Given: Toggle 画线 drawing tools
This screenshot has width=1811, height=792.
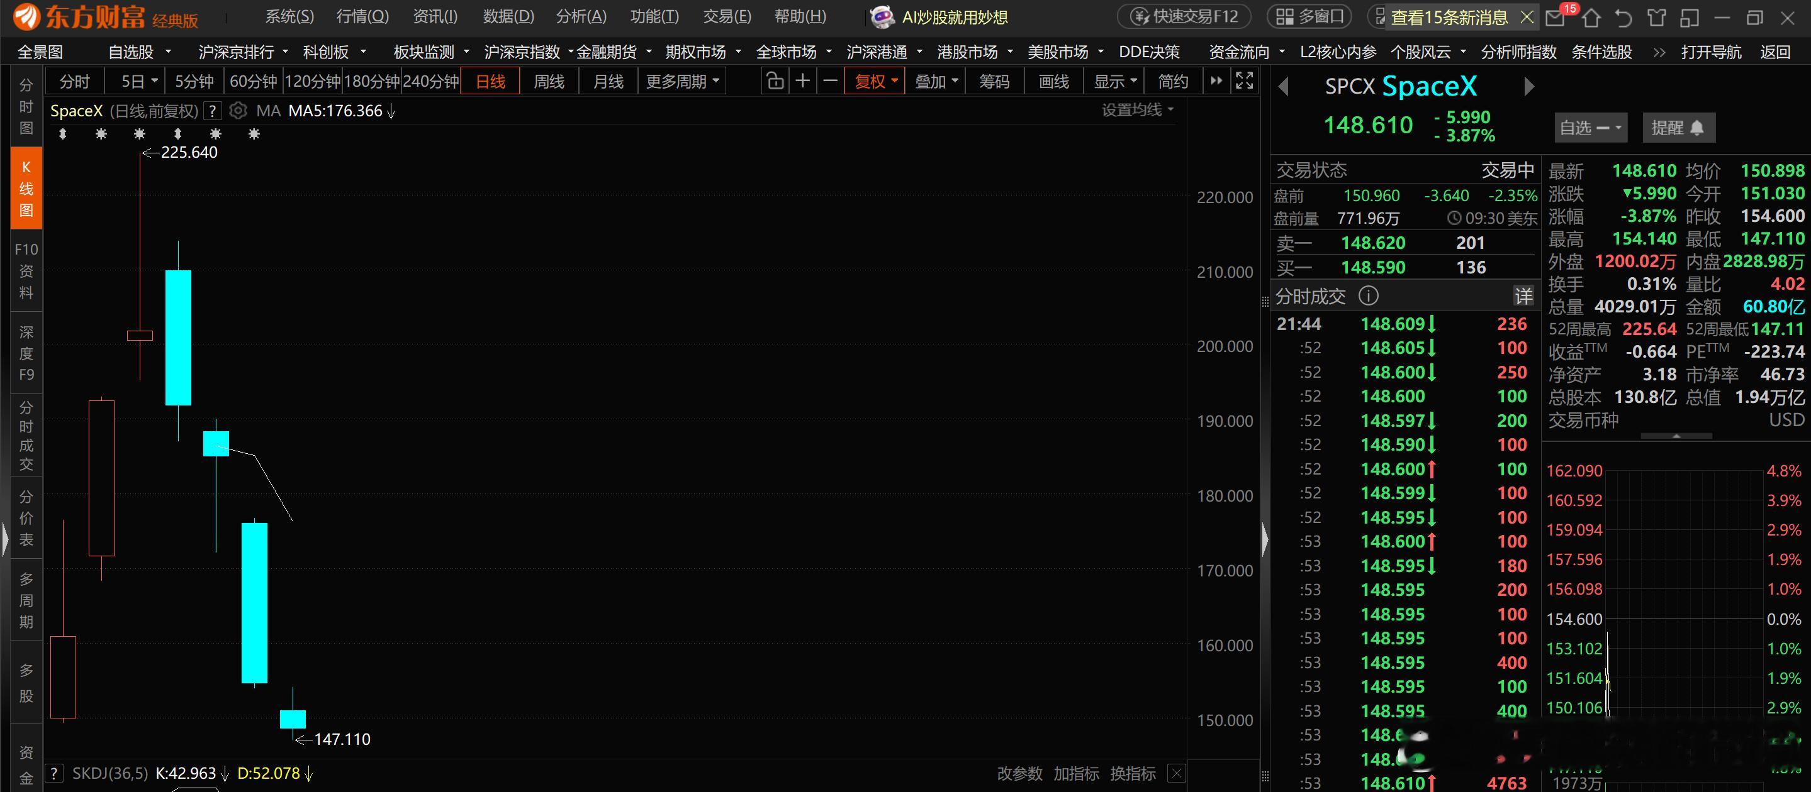Looking at the screenshot, I should 1054,82.
